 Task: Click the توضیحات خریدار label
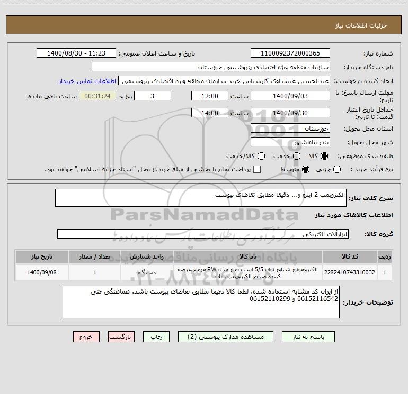click(368, 303)
